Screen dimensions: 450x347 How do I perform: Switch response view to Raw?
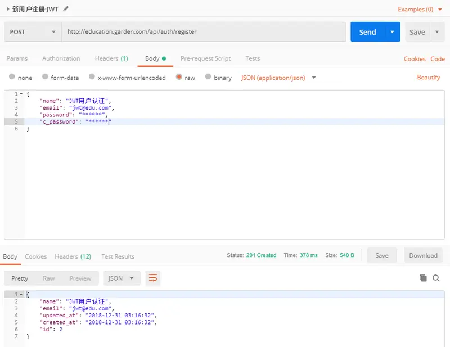pyautogui.click(x=48, y=278)
